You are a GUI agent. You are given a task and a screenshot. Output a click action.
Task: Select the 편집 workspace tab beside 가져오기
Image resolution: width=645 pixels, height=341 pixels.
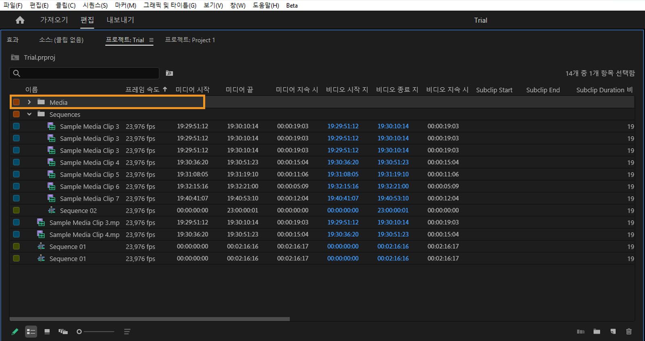(x=87, y=20)
